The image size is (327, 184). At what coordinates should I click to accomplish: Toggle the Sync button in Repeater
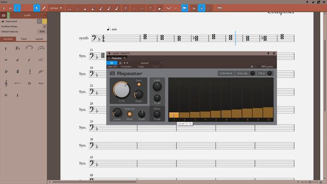(138, 84)
